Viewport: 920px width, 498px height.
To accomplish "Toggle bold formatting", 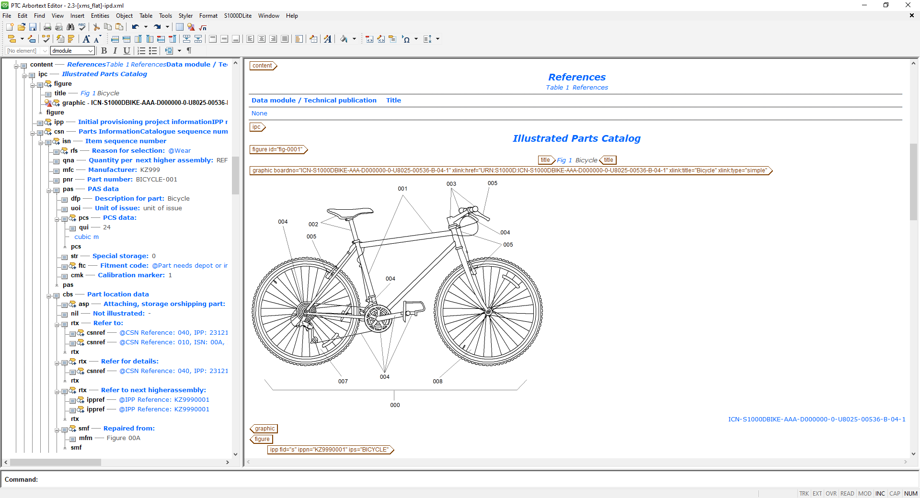I will coord(104,51).
